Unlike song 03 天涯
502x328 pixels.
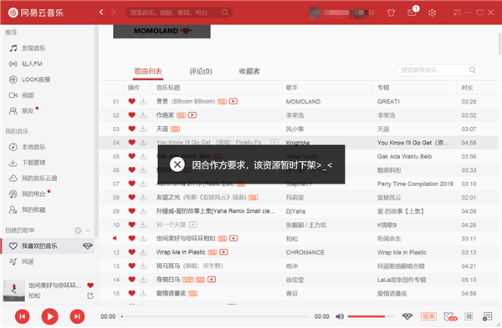pos(131,129)
